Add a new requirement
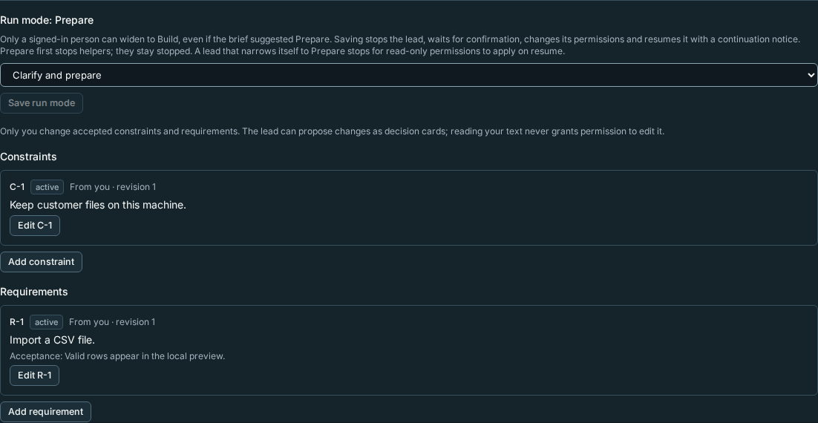Screen dimensions: 818x423 click(45, 412)
